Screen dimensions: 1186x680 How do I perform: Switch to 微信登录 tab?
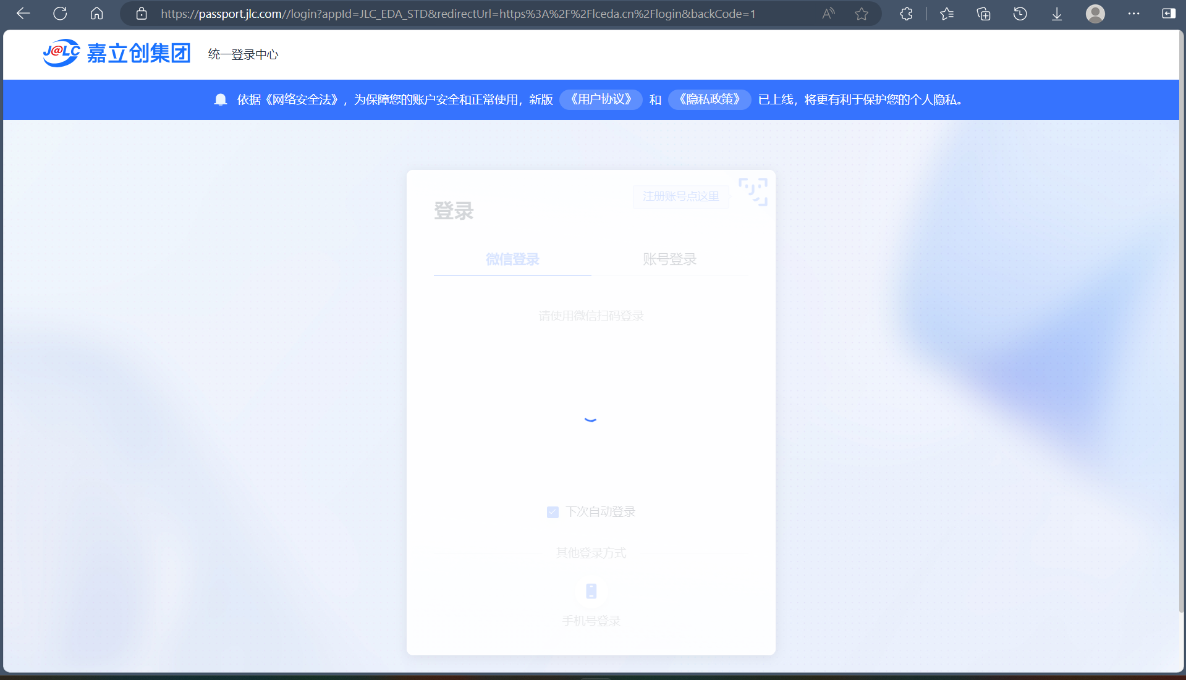(x=512, y=259)
